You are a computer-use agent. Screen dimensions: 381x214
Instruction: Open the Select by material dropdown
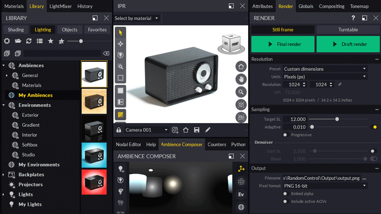tap(136, 19)
